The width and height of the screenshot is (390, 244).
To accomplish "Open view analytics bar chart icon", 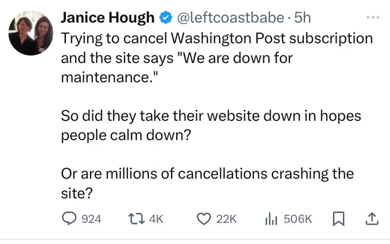I will click(x=271, y=219).
